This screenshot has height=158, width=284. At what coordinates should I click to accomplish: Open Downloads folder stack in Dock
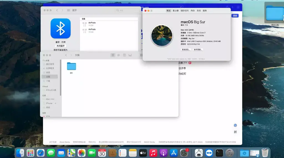244,153
